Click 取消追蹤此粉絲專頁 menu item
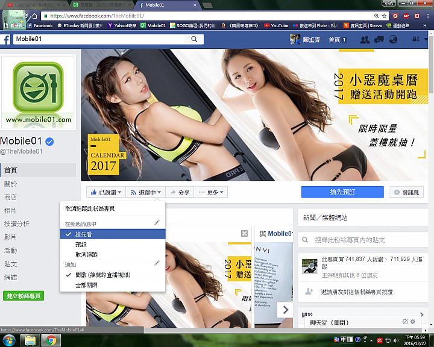The image size is (434, 347). 113,208
